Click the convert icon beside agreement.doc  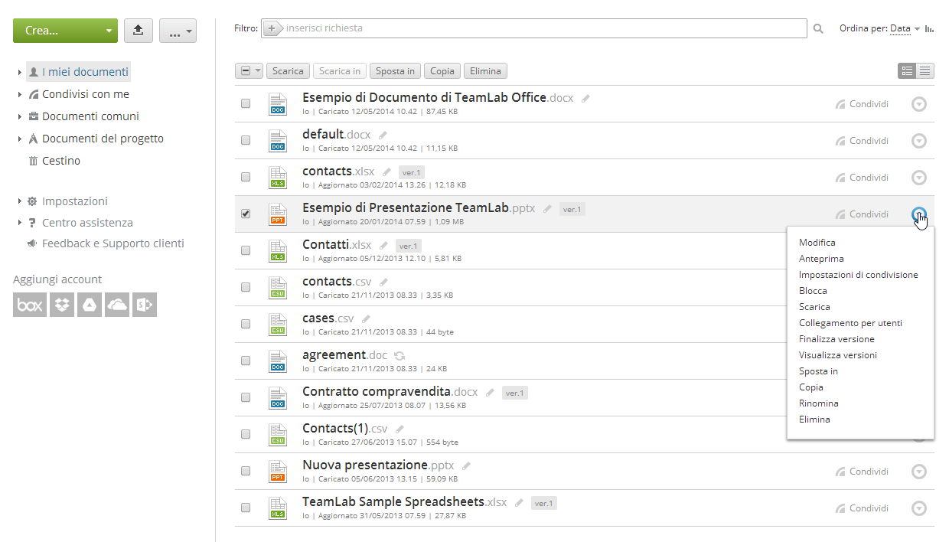pyautogui.click(x=399, y=356)
